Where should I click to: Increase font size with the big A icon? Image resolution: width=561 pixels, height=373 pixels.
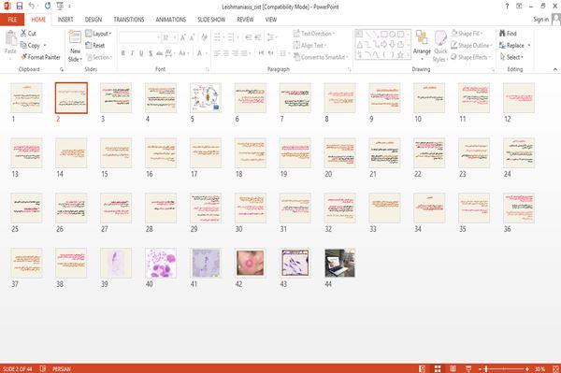(183, 37)
